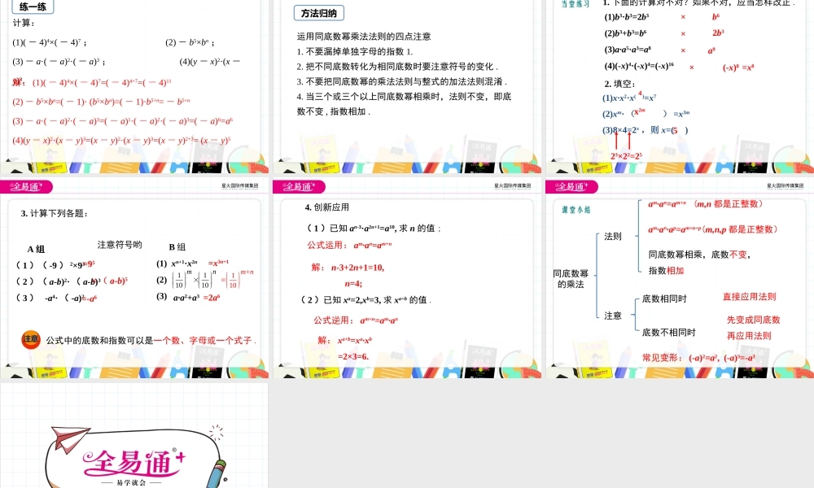The image size is (814, 488).
Task: Select the 练一练 header tab
Action: 31,7
